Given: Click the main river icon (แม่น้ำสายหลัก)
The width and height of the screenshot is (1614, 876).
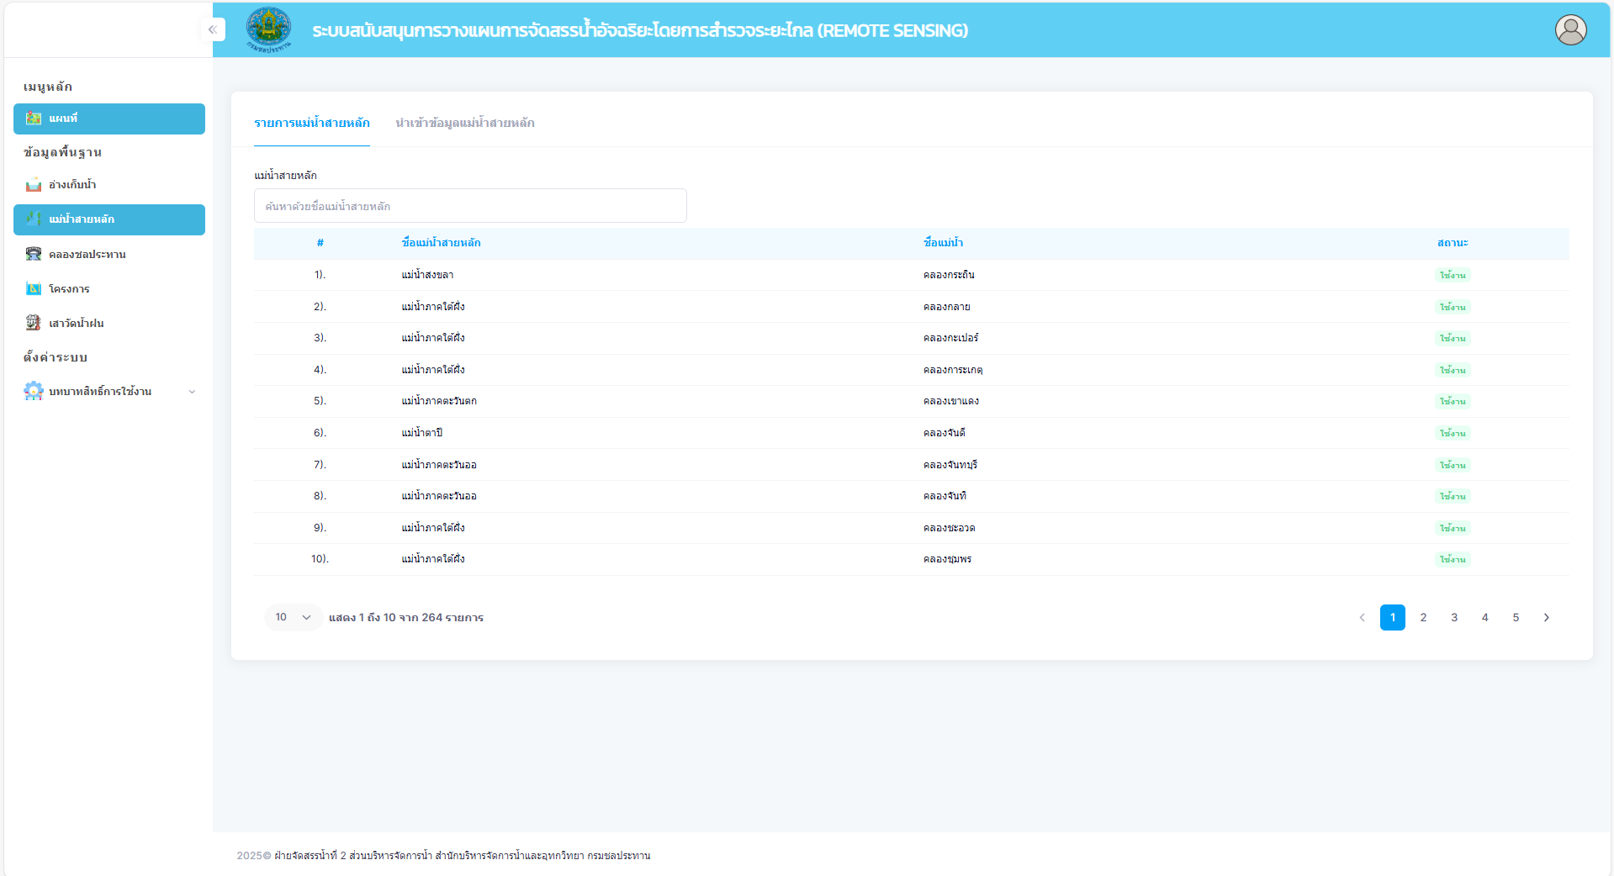Looking at the screenshot, I should click(34, 219).
